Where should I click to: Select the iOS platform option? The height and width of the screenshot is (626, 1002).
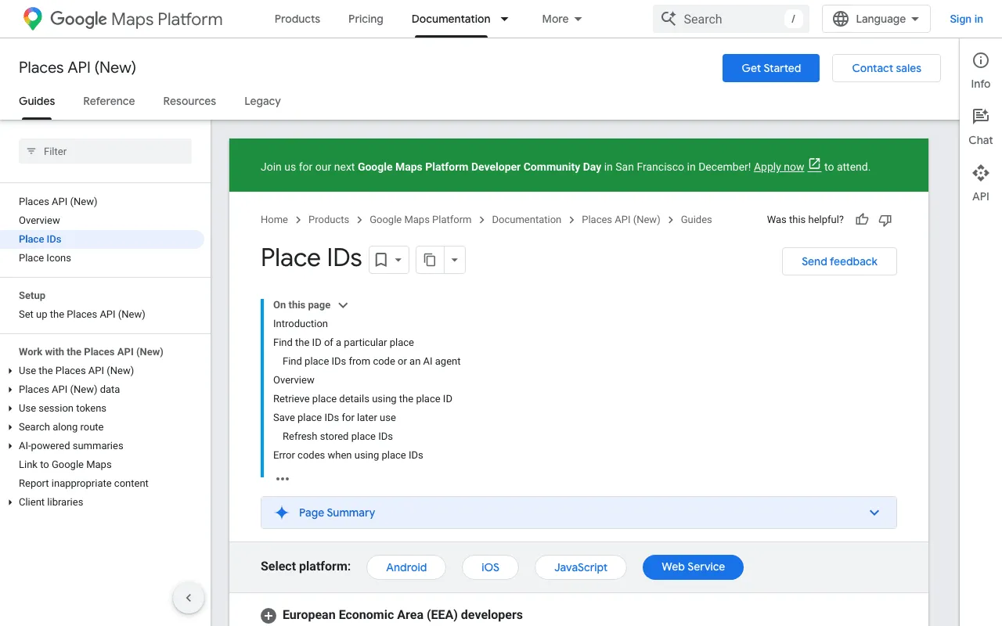coord(490,567)
